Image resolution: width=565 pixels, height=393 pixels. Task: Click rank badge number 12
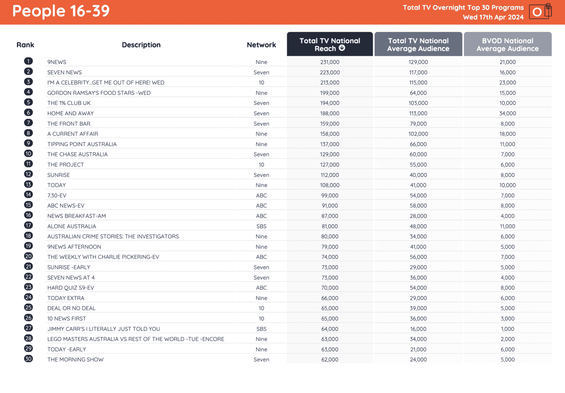point(29,174)
